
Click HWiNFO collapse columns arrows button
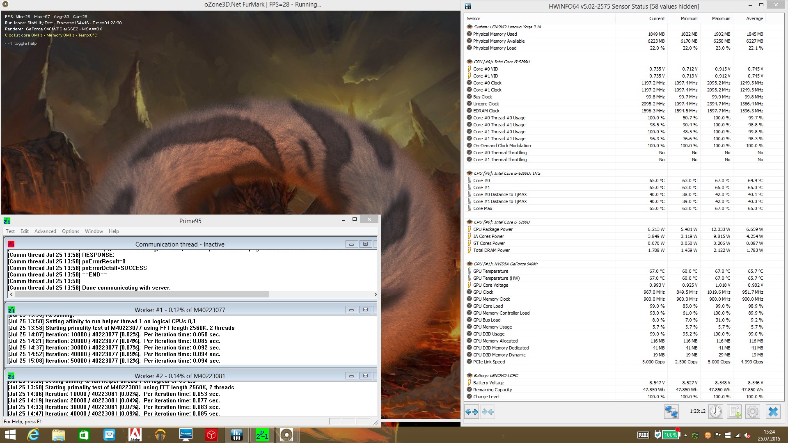point(488,412)
